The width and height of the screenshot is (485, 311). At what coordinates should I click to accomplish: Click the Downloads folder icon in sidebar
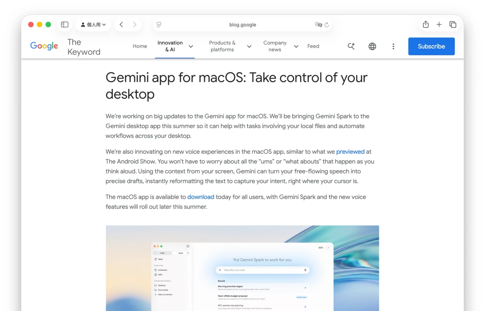pos(156,290)
